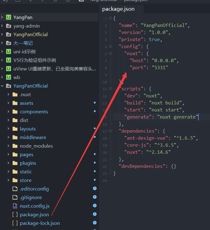Viewport: 210px width, 230px height.
Task: Click the green icon beside V5行为验证组件示例
Action: click(9, 60)
